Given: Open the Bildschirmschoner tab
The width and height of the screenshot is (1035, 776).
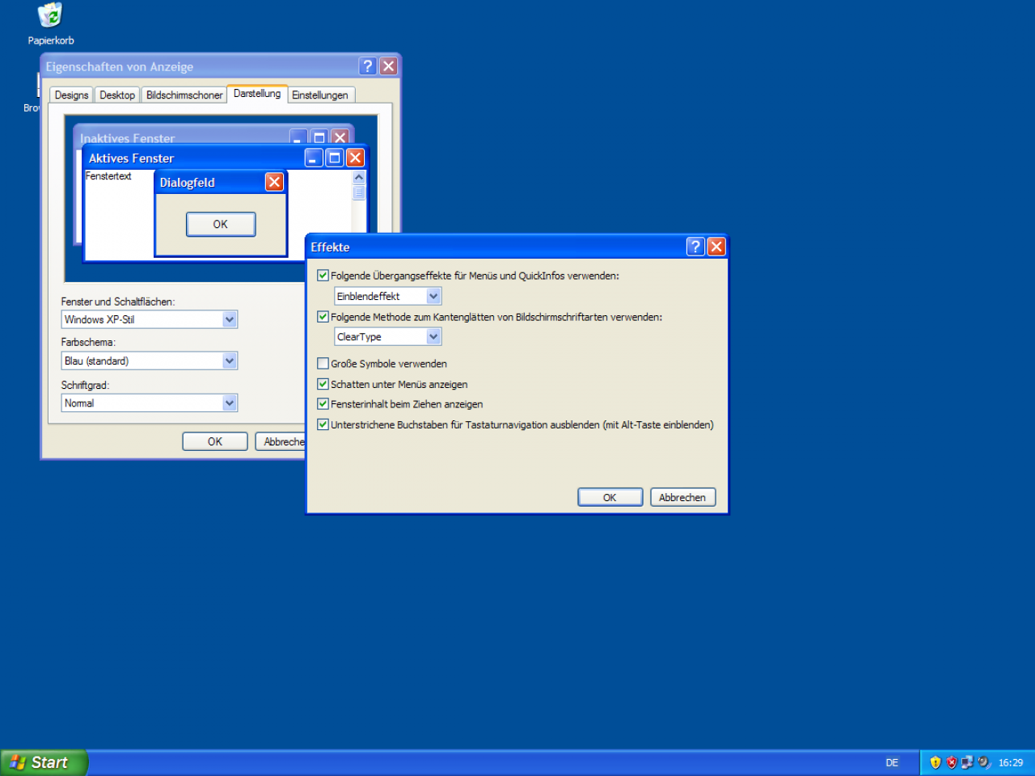Looking at the screenshot, I should (184, 95).
